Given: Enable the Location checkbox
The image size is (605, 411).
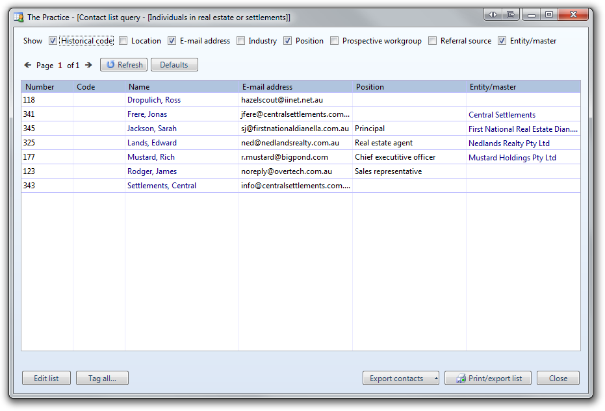Looking at the screenshot, I should (x=123, y=41).
